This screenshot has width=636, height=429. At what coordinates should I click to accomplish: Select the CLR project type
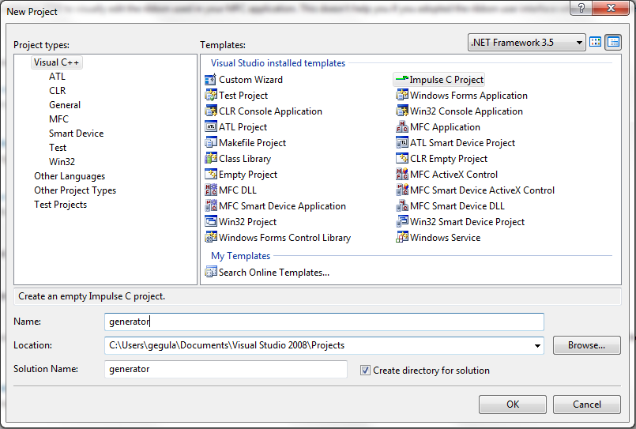tap(57, 91)
